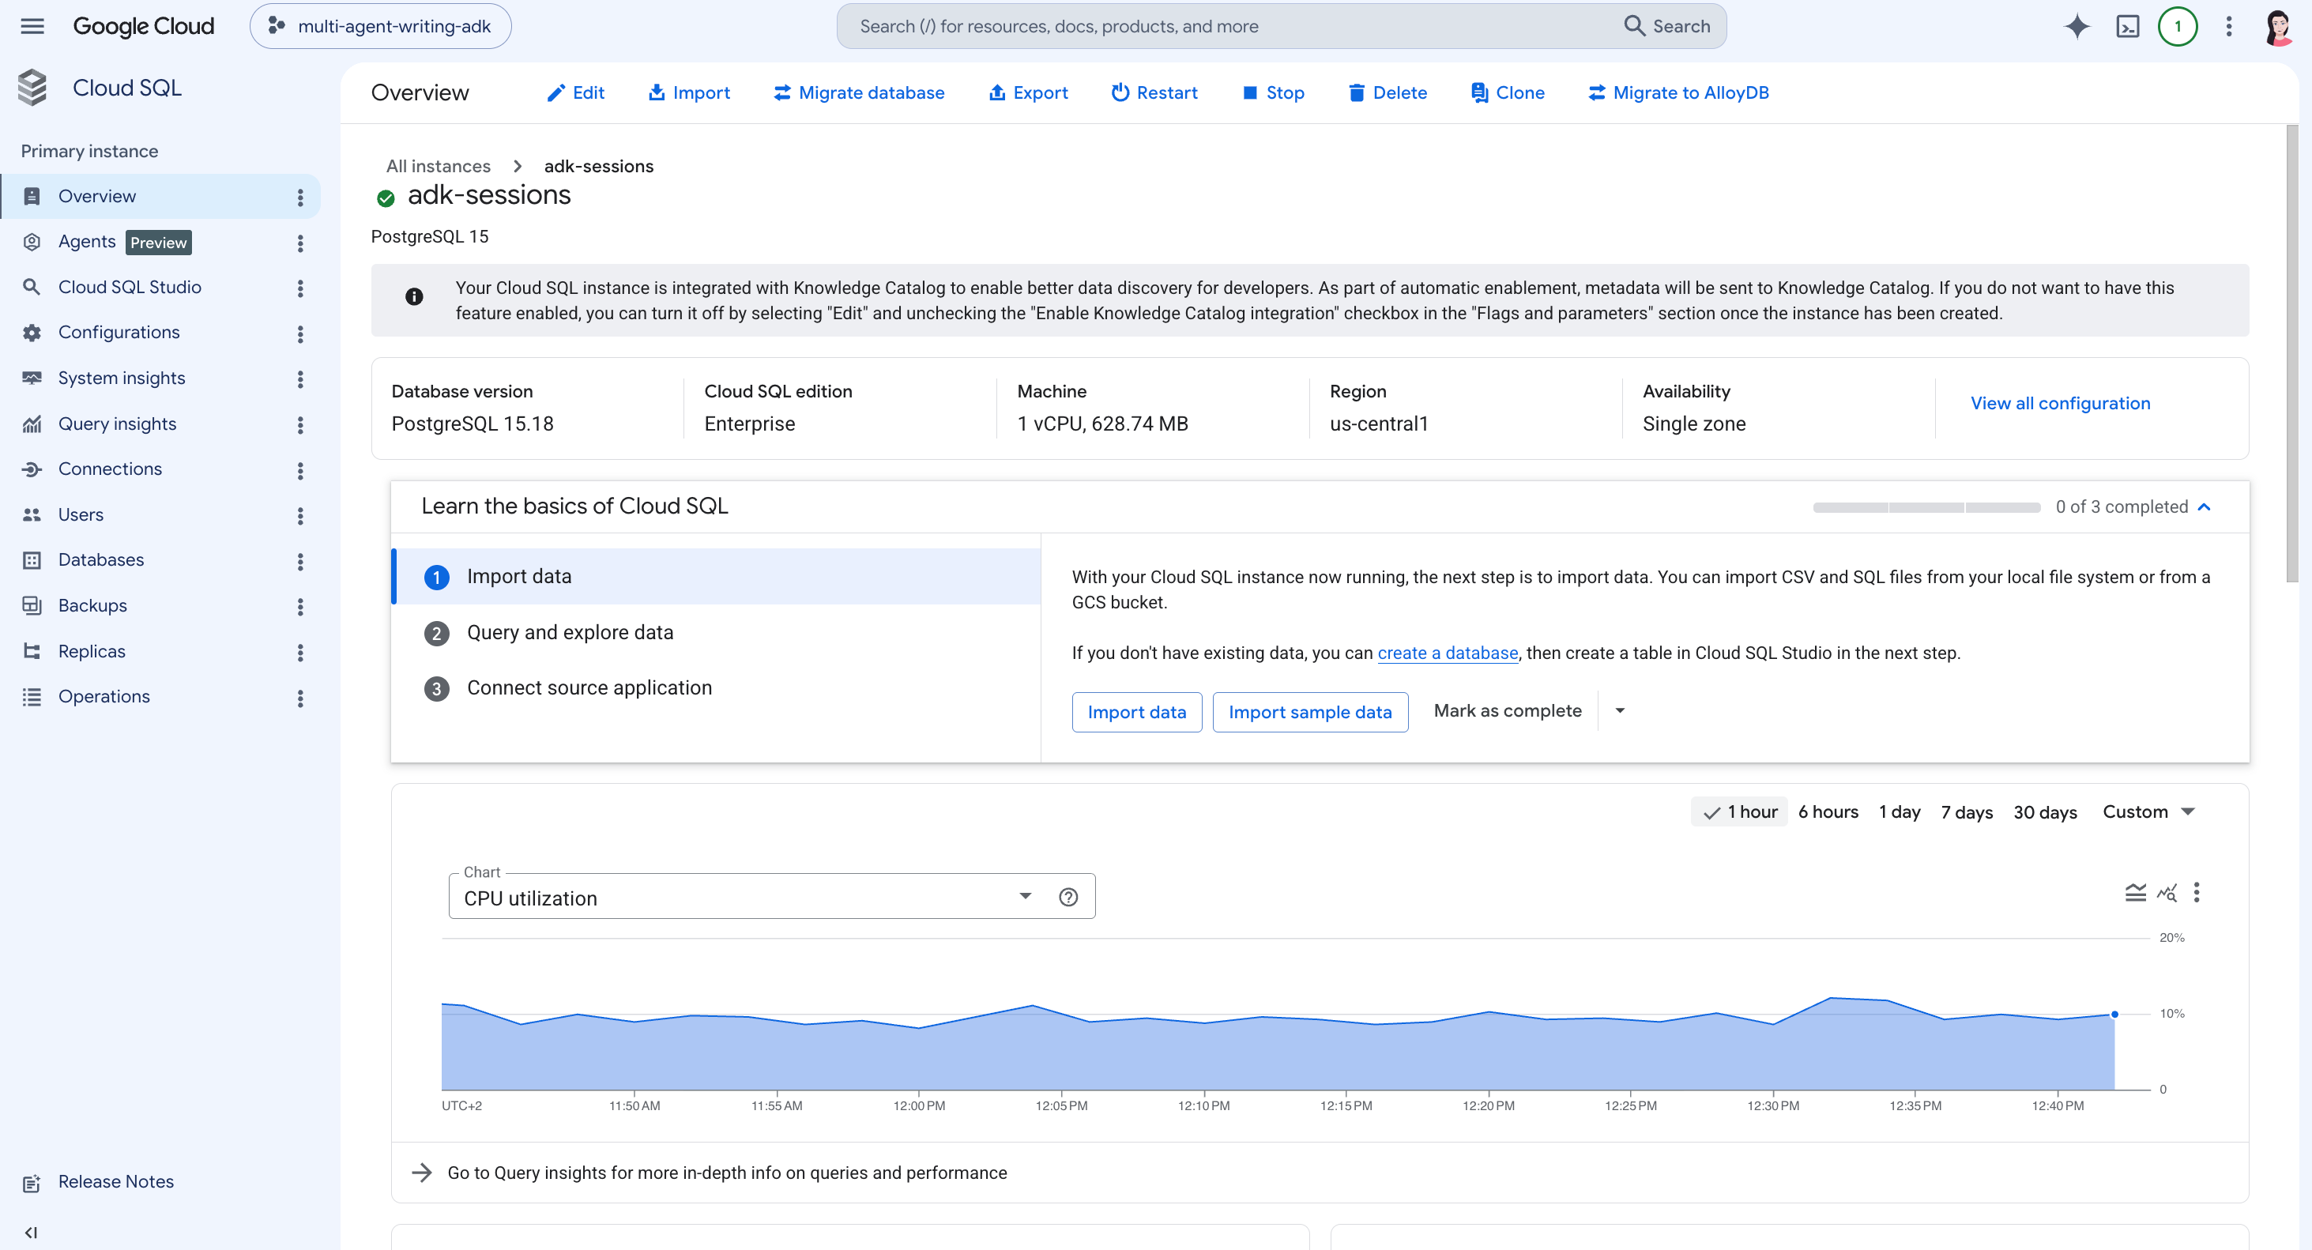Image resolution: width=2312 pixels, height=1250 pixels.
Task: Click the Import sample data button
Action: coord(1309,712)
